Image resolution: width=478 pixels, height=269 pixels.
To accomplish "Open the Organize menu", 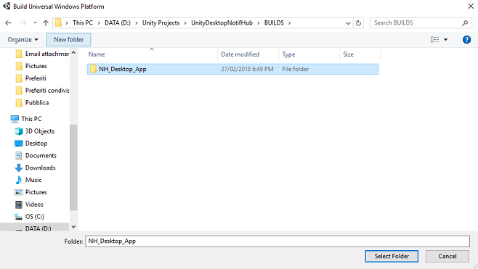I will click(x=23, y=40).
